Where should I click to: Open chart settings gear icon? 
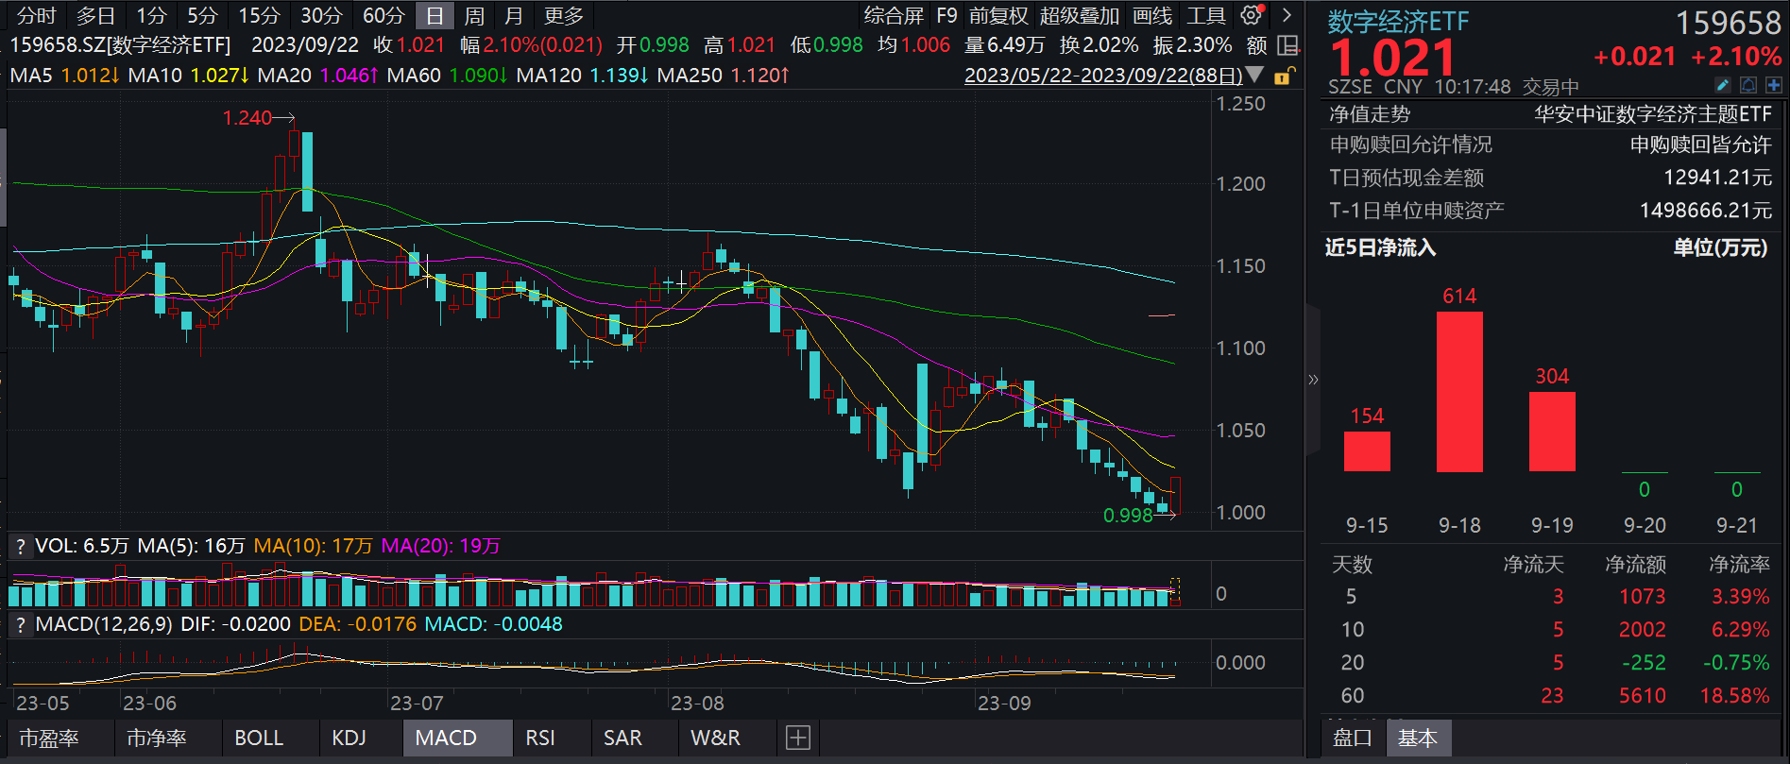1252,15
